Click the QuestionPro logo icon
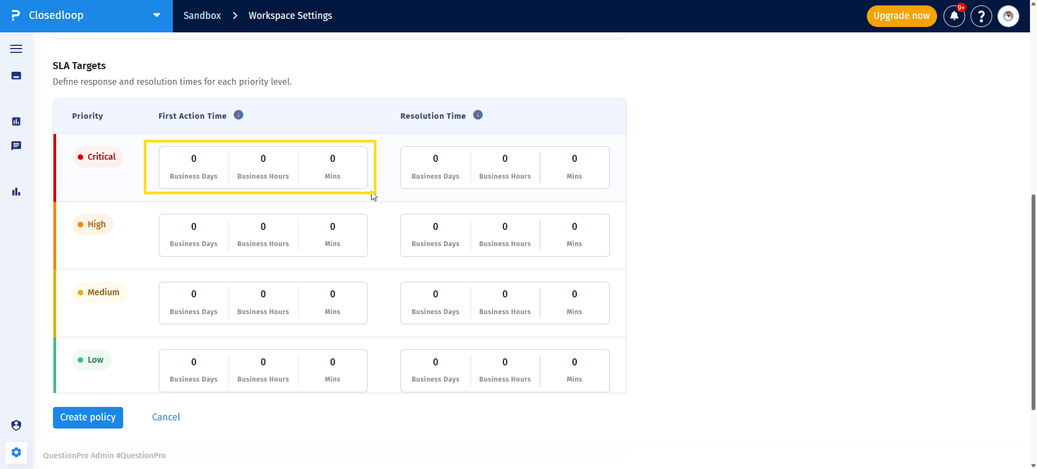The image size is (1037, 469). click(16, 16)
